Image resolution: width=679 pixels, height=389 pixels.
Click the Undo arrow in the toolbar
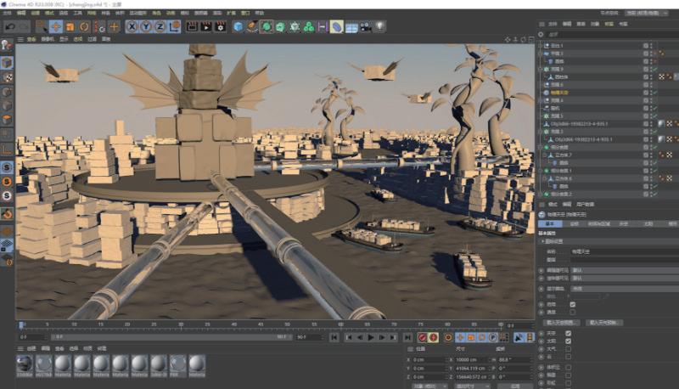click(11, 26)
